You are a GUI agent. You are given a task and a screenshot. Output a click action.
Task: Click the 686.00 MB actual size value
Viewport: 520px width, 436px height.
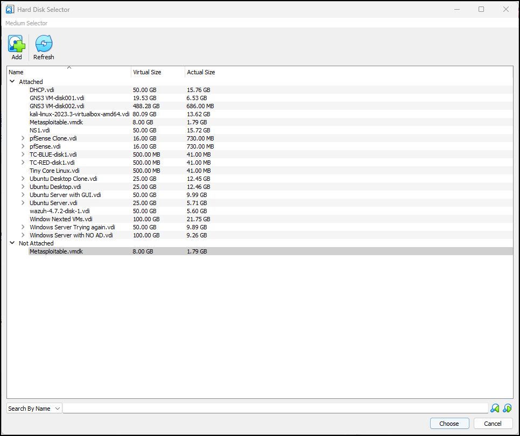(x=200, y=106)
